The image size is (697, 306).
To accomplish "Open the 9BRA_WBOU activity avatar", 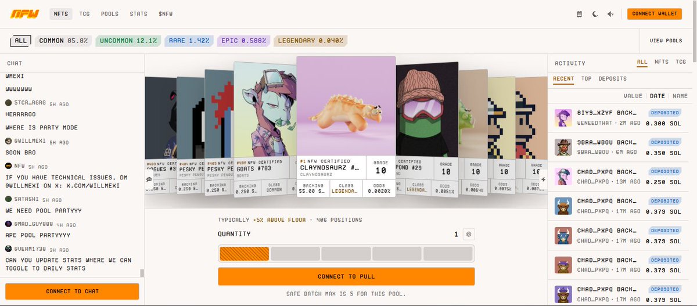I will 563,147.
